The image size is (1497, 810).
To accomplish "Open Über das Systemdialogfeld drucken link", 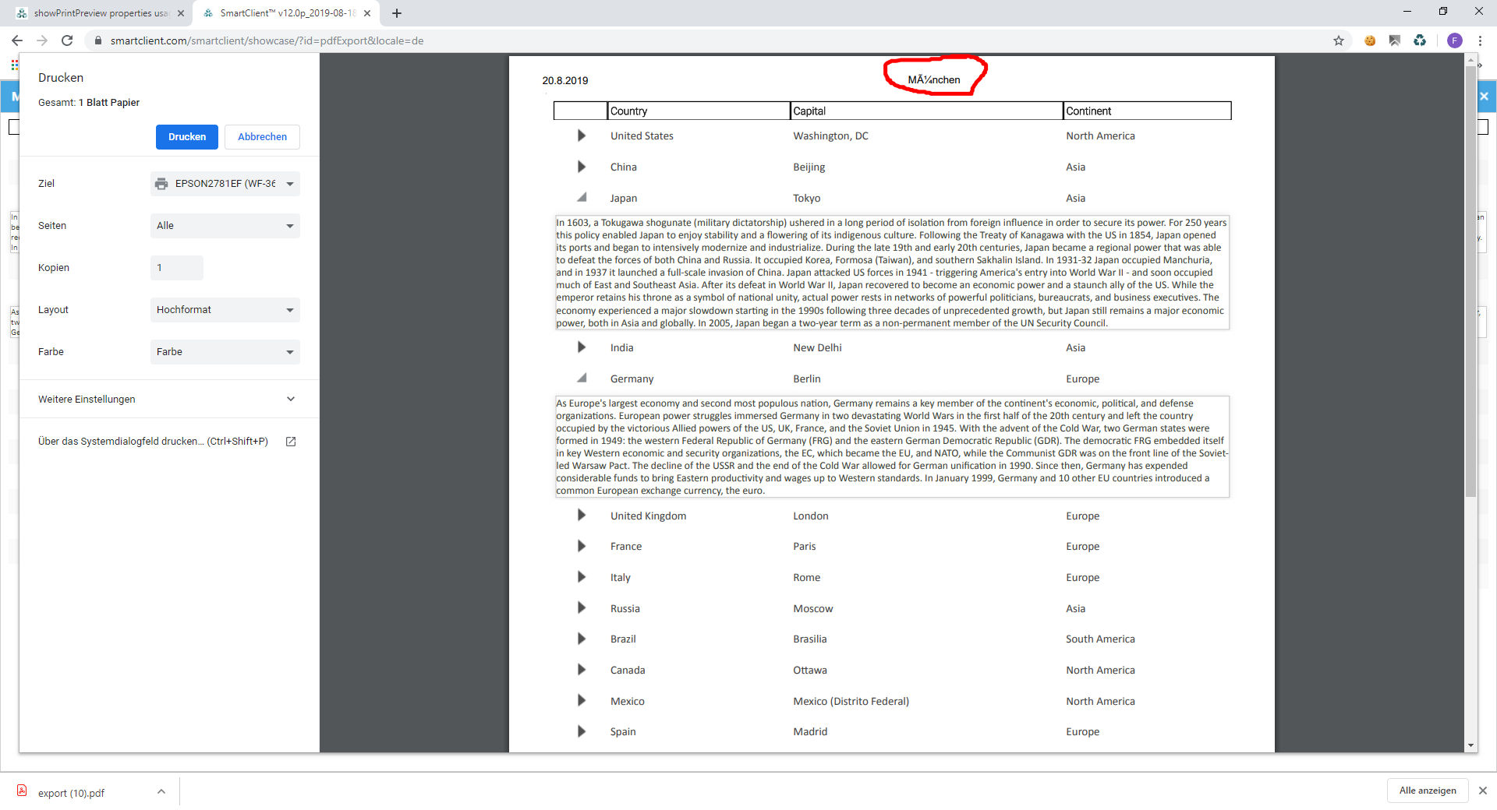I will [153, 442].
